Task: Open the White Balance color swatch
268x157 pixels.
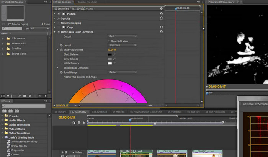Action: 110,63
